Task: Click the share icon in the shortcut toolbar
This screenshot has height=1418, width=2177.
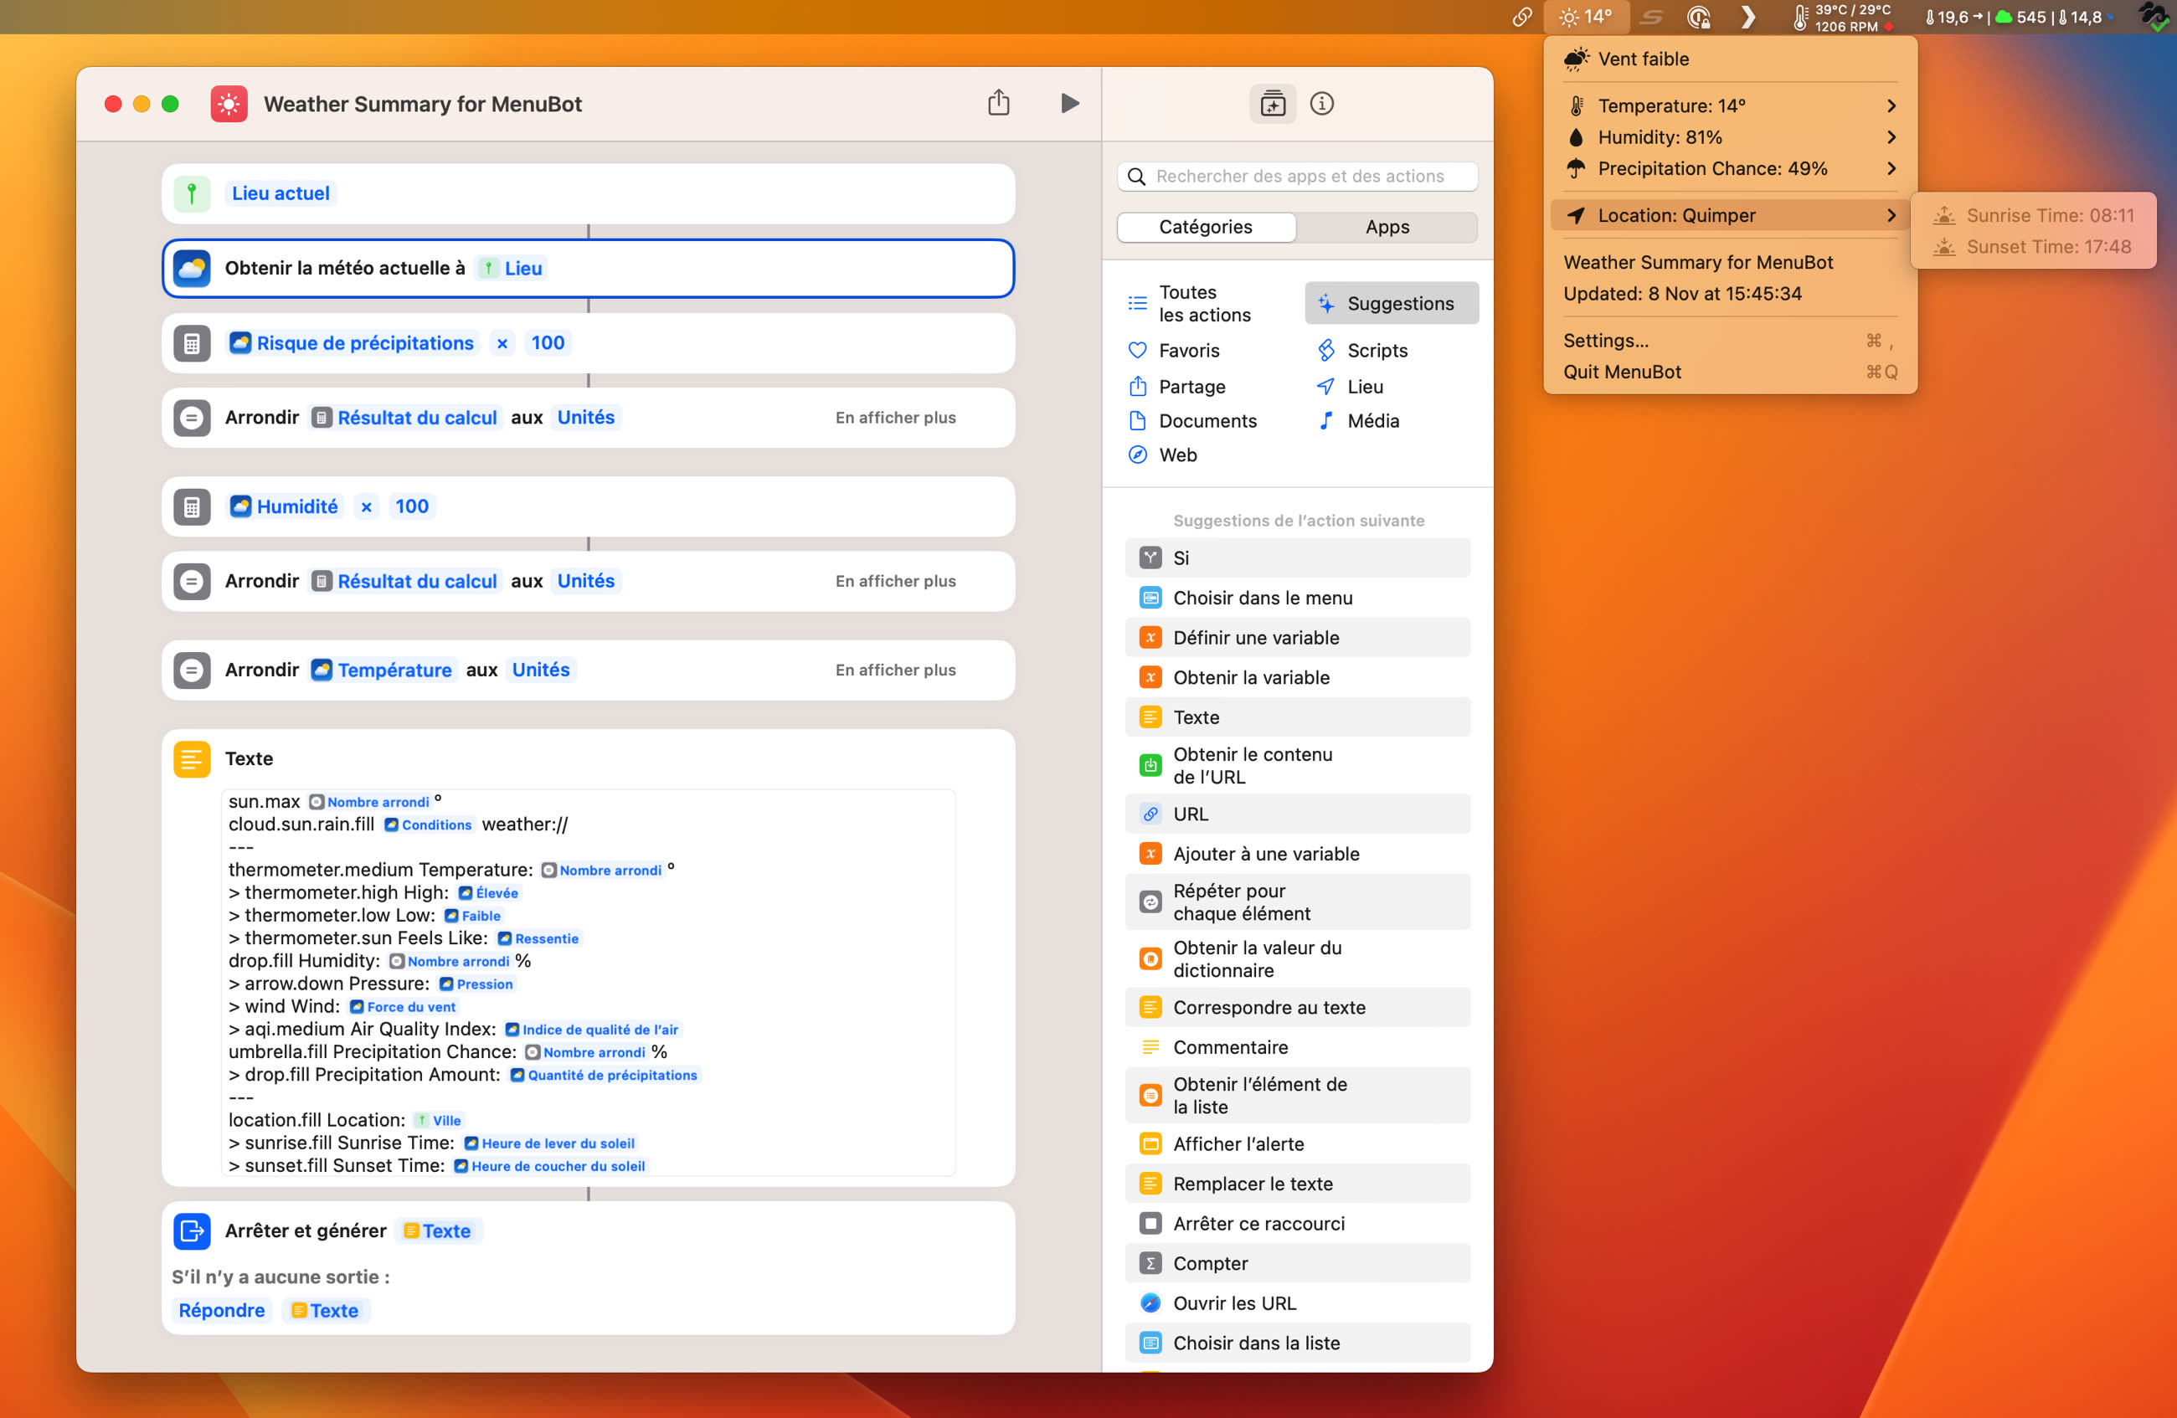Action: 999,102
